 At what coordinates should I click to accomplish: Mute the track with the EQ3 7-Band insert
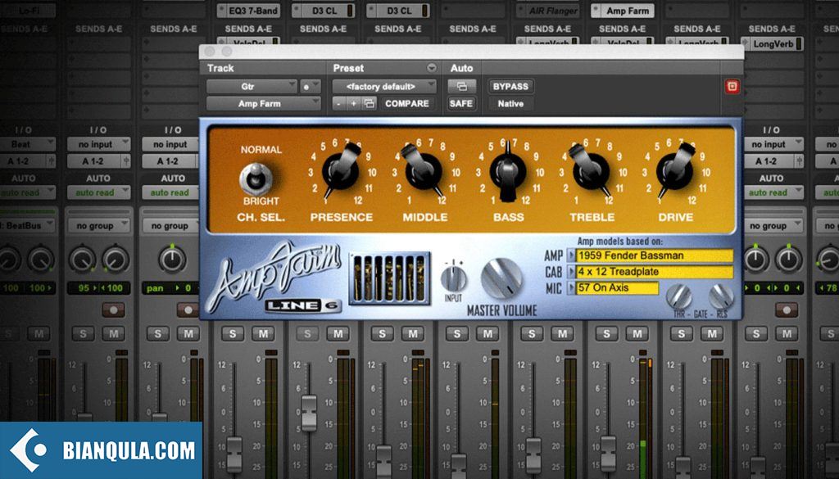coord(263,334)
